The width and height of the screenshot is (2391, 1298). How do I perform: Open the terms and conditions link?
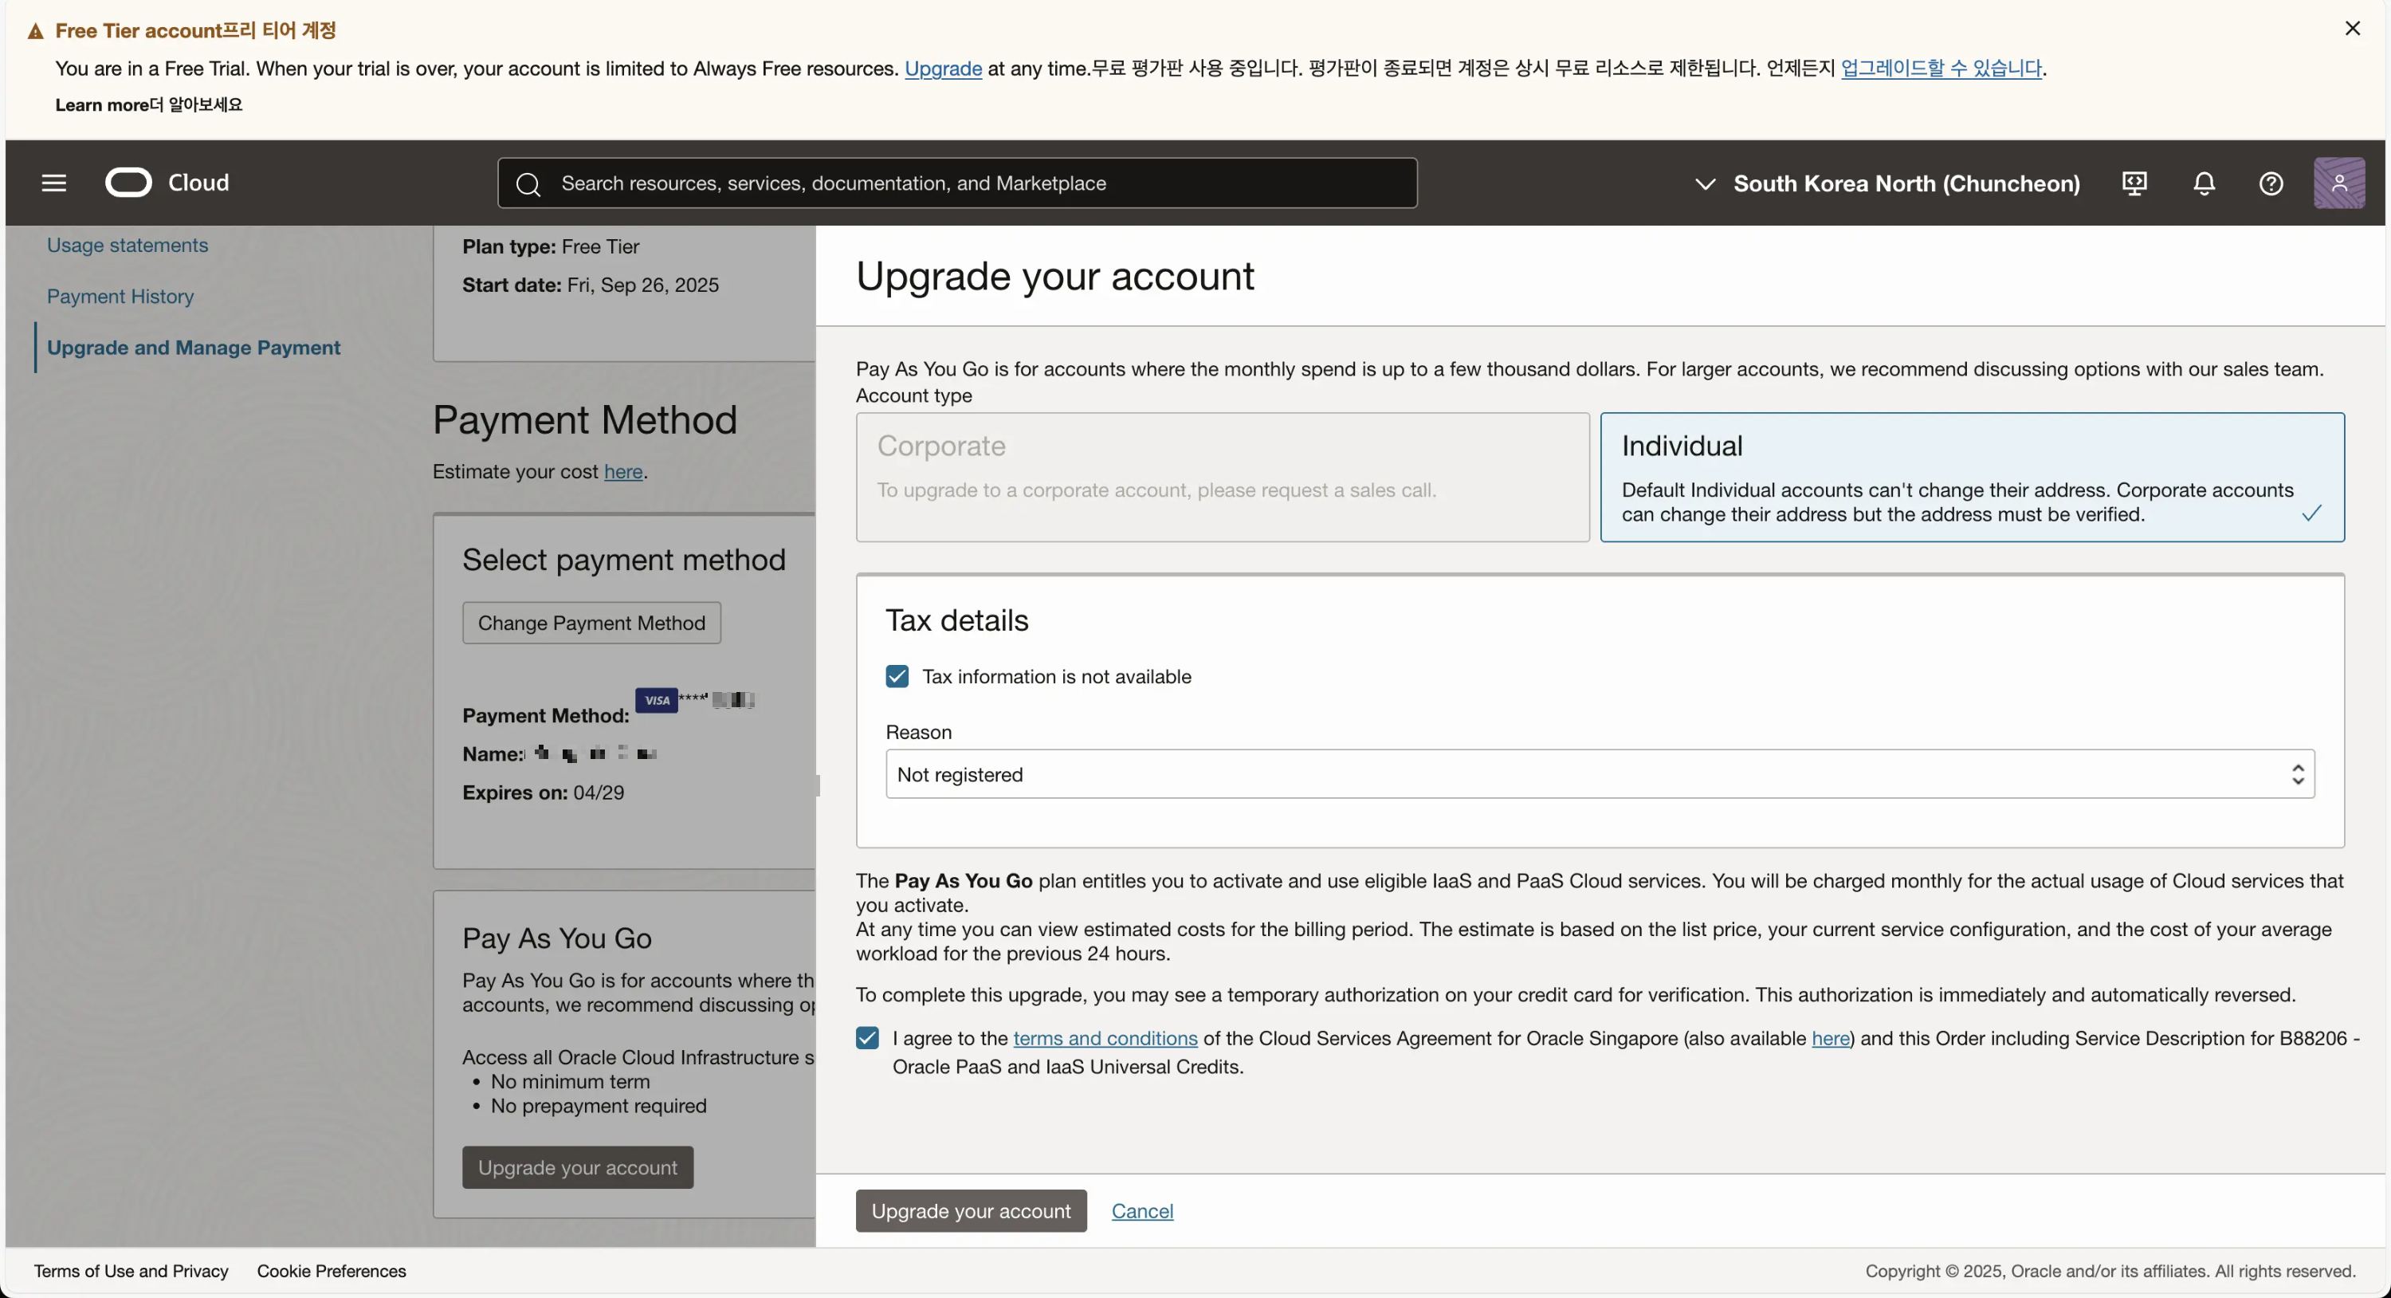pyautogui.click(x=1105, y=1038)
